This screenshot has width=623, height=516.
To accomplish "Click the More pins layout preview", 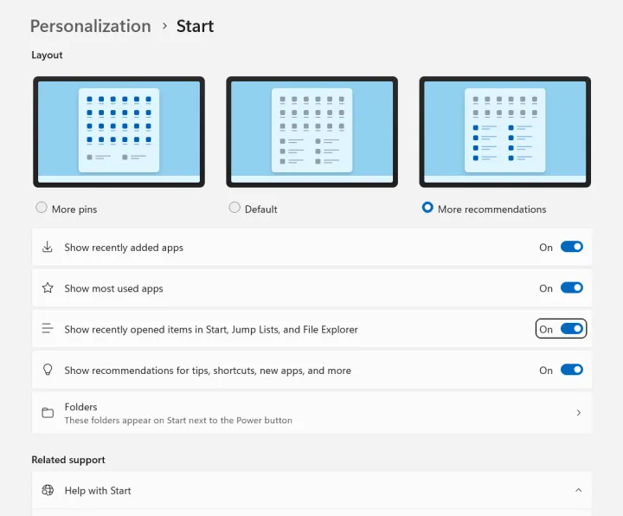I will coord(119,131).
